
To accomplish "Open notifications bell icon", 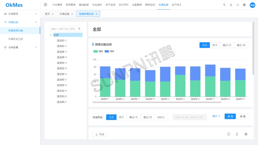I will pos(231,5).
